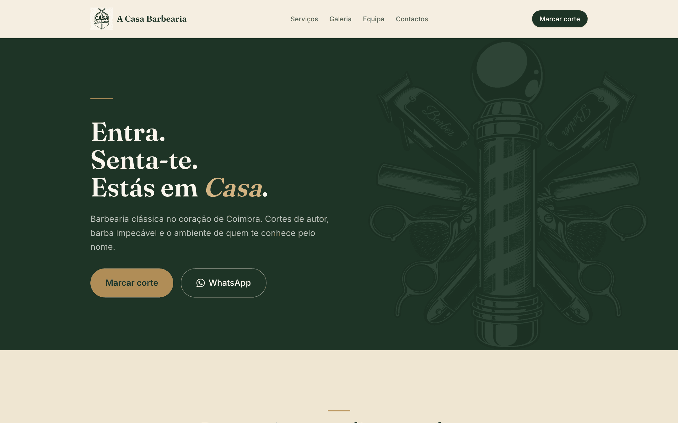This screenshot has height=423, width=678.
Task: Click the A Casa Barbearia logo image
Action: click(101, 19)
